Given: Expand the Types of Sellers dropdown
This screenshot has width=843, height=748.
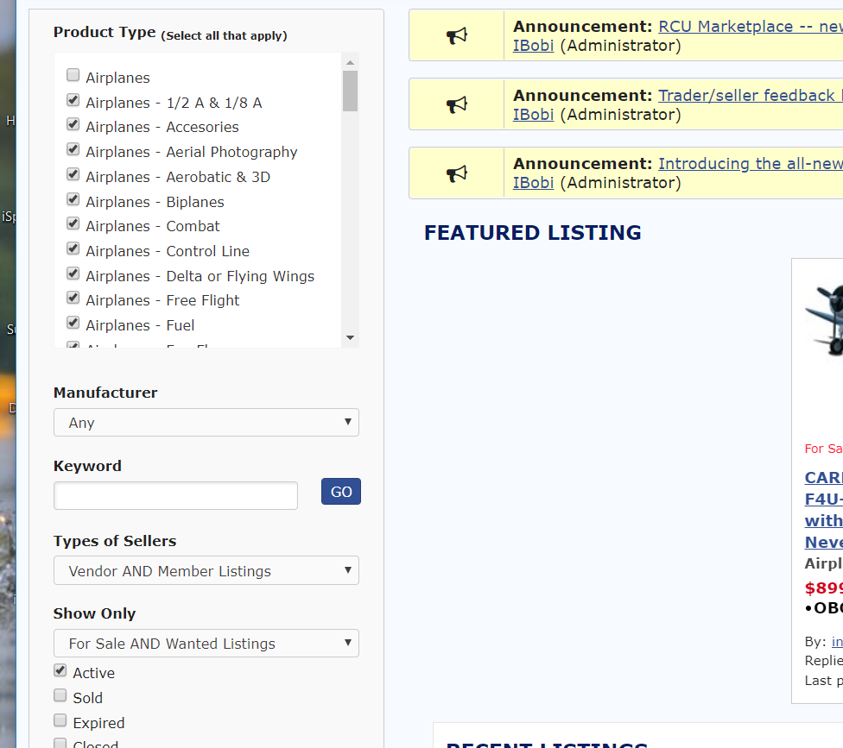Looking at the screenshot, I should 206,571.
